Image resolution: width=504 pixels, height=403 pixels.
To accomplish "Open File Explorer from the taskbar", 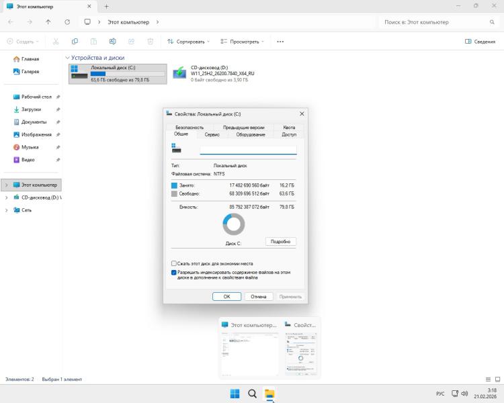I will (269, 394).
